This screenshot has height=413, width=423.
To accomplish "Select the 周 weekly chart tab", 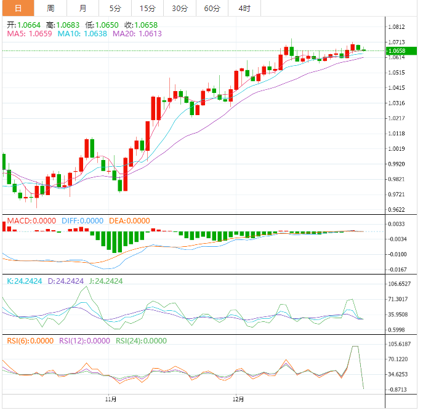I will click(x=50, y=8).
